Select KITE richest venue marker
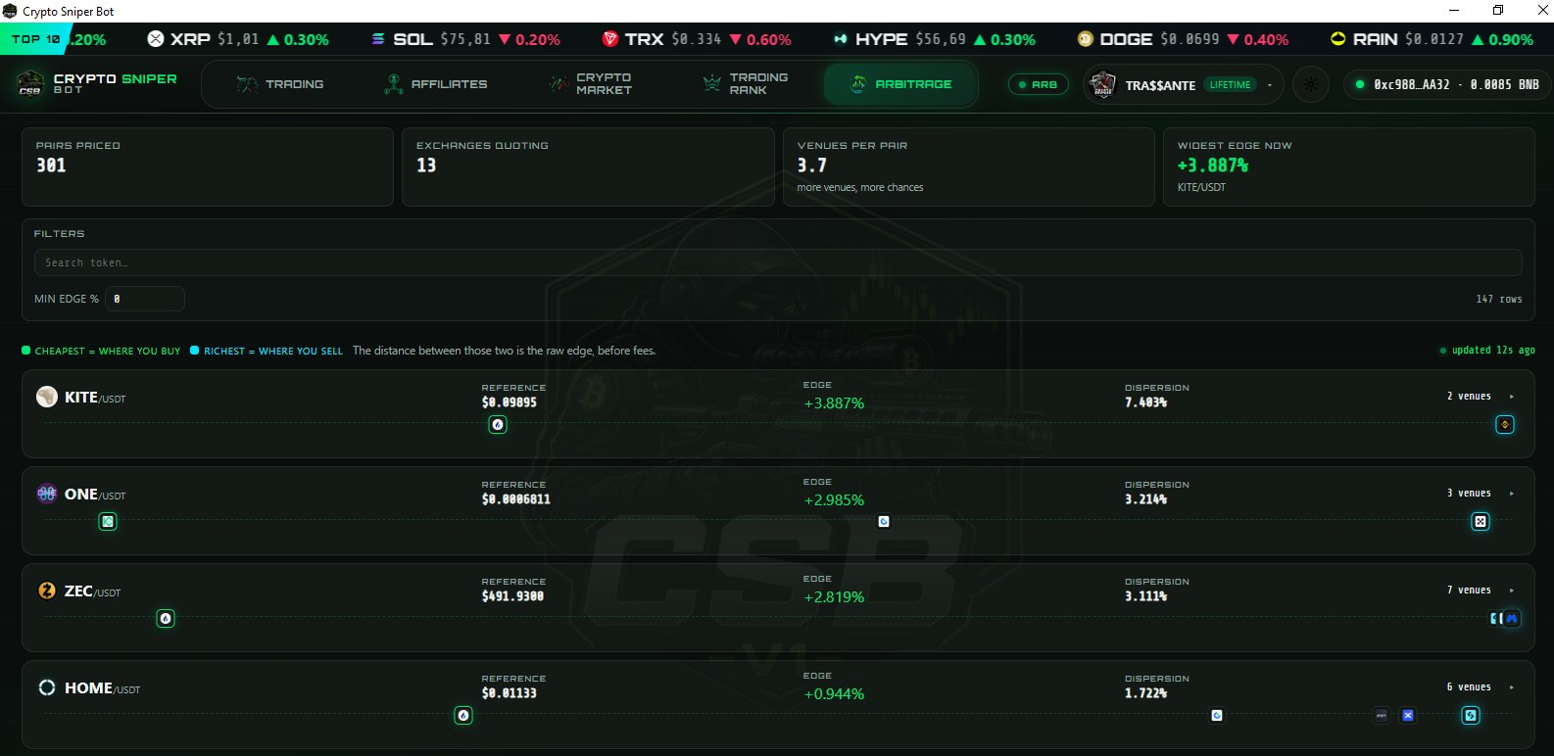This screenshot has width=1554, height=756. [1505, 425]
